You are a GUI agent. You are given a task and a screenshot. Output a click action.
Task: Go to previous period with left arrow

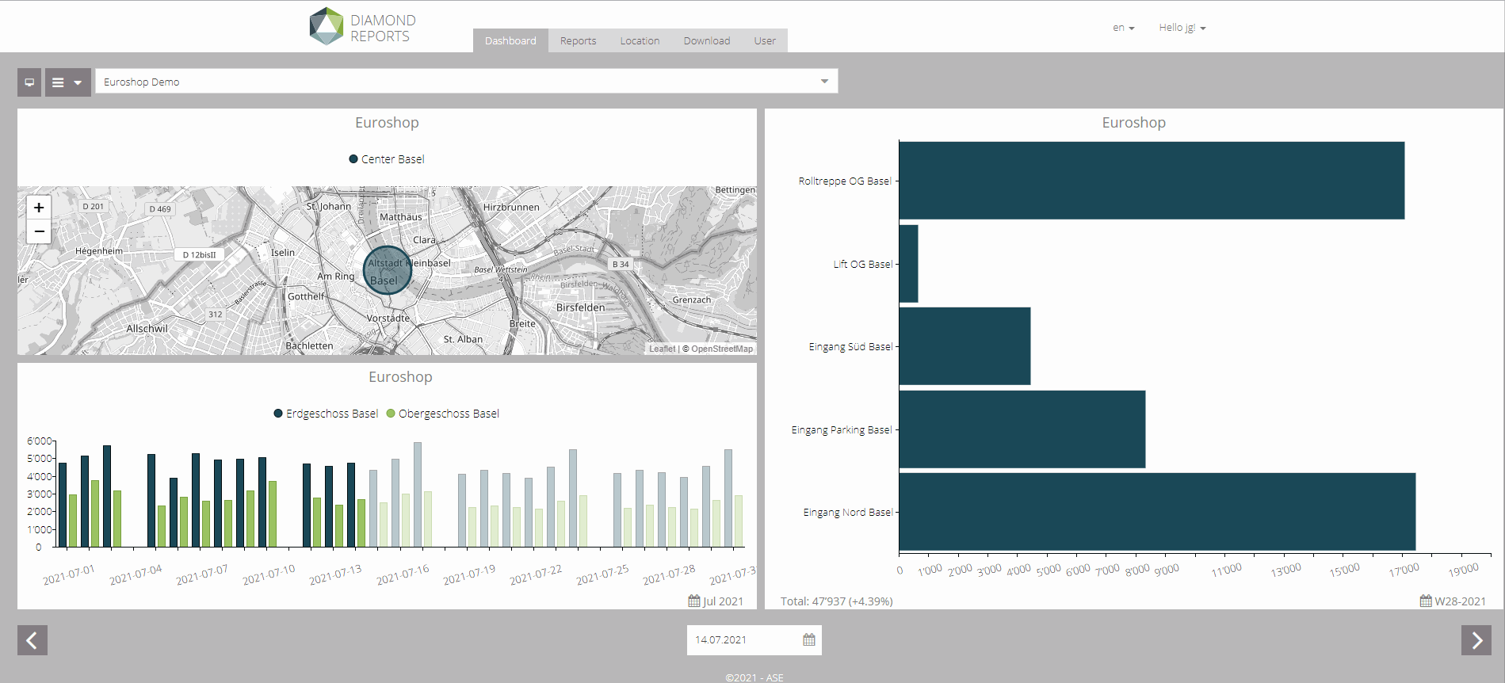coord(32,640)
